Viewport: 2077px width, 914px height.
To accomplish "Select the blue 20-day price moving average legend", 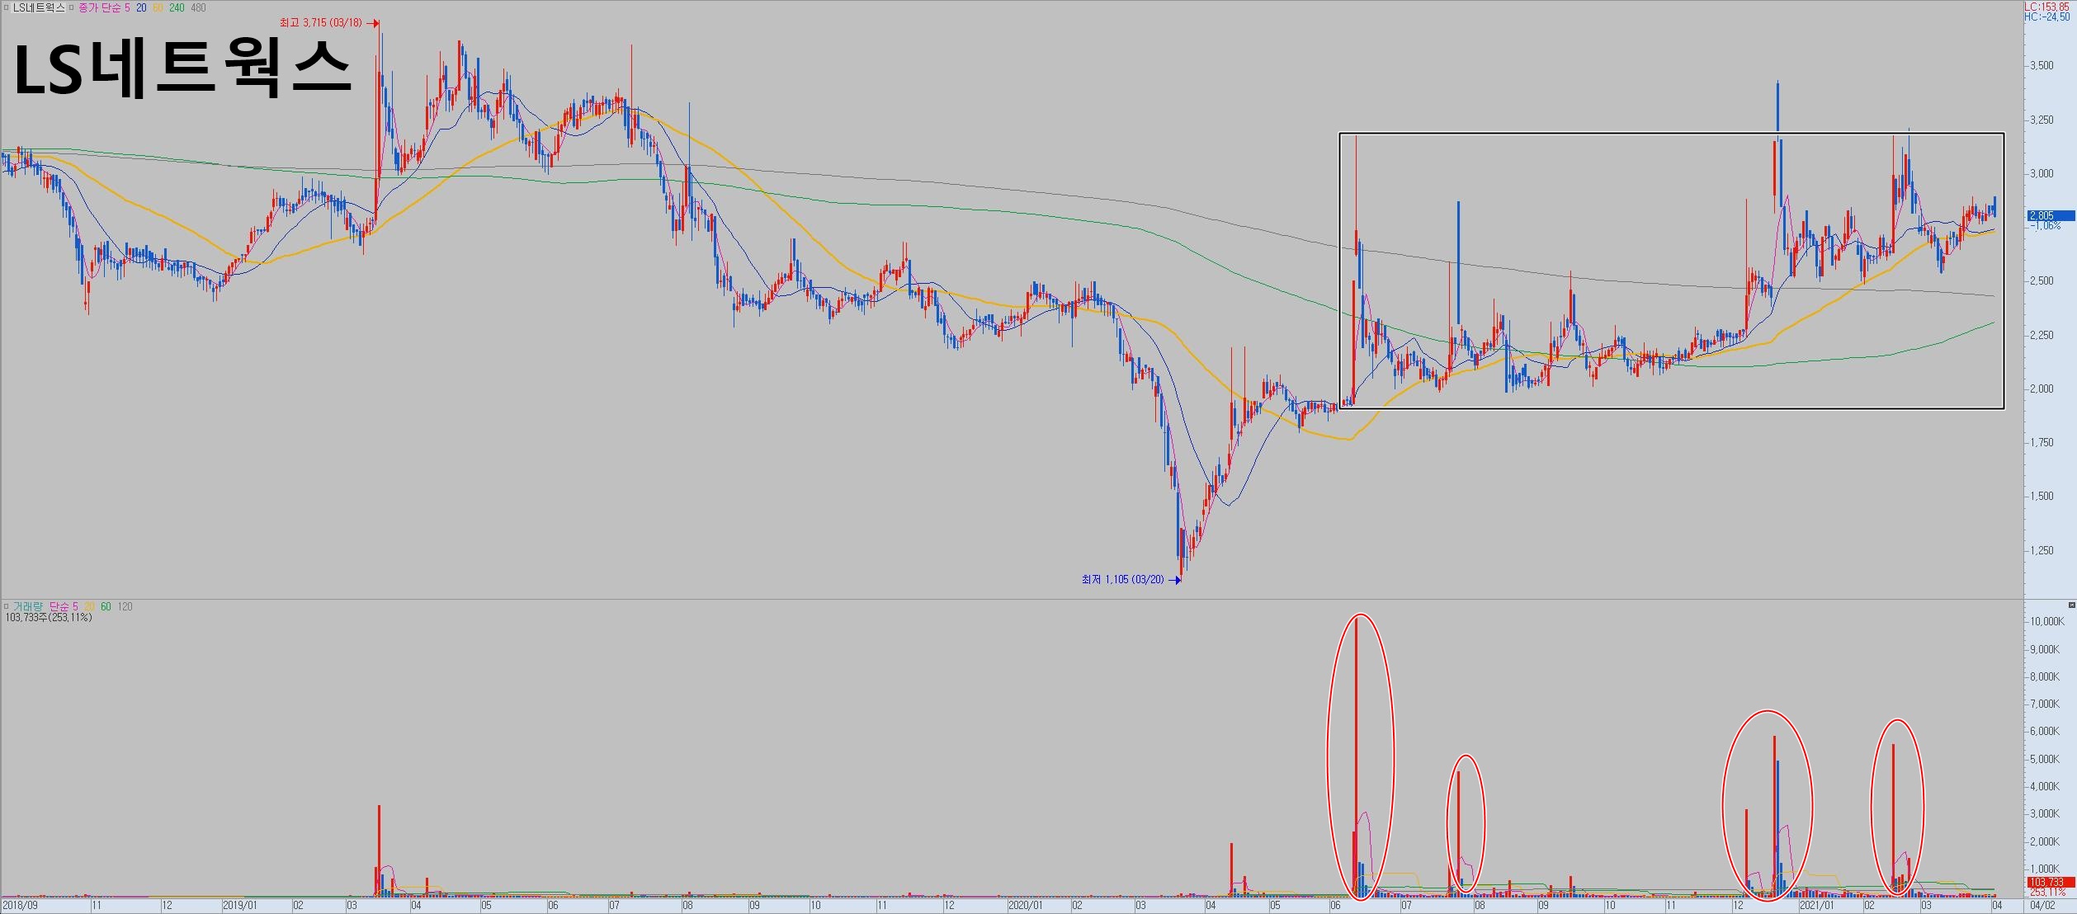I will point(142,8).
